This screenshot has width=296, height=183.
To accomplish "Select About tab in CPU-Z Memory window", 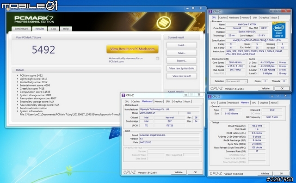I will tap(273, 103).
